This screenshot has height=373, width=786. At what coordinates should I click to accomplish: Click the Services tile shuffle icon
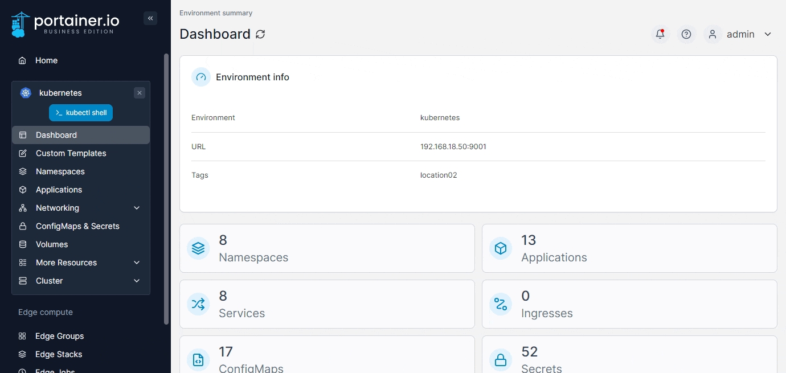[198, 304]
